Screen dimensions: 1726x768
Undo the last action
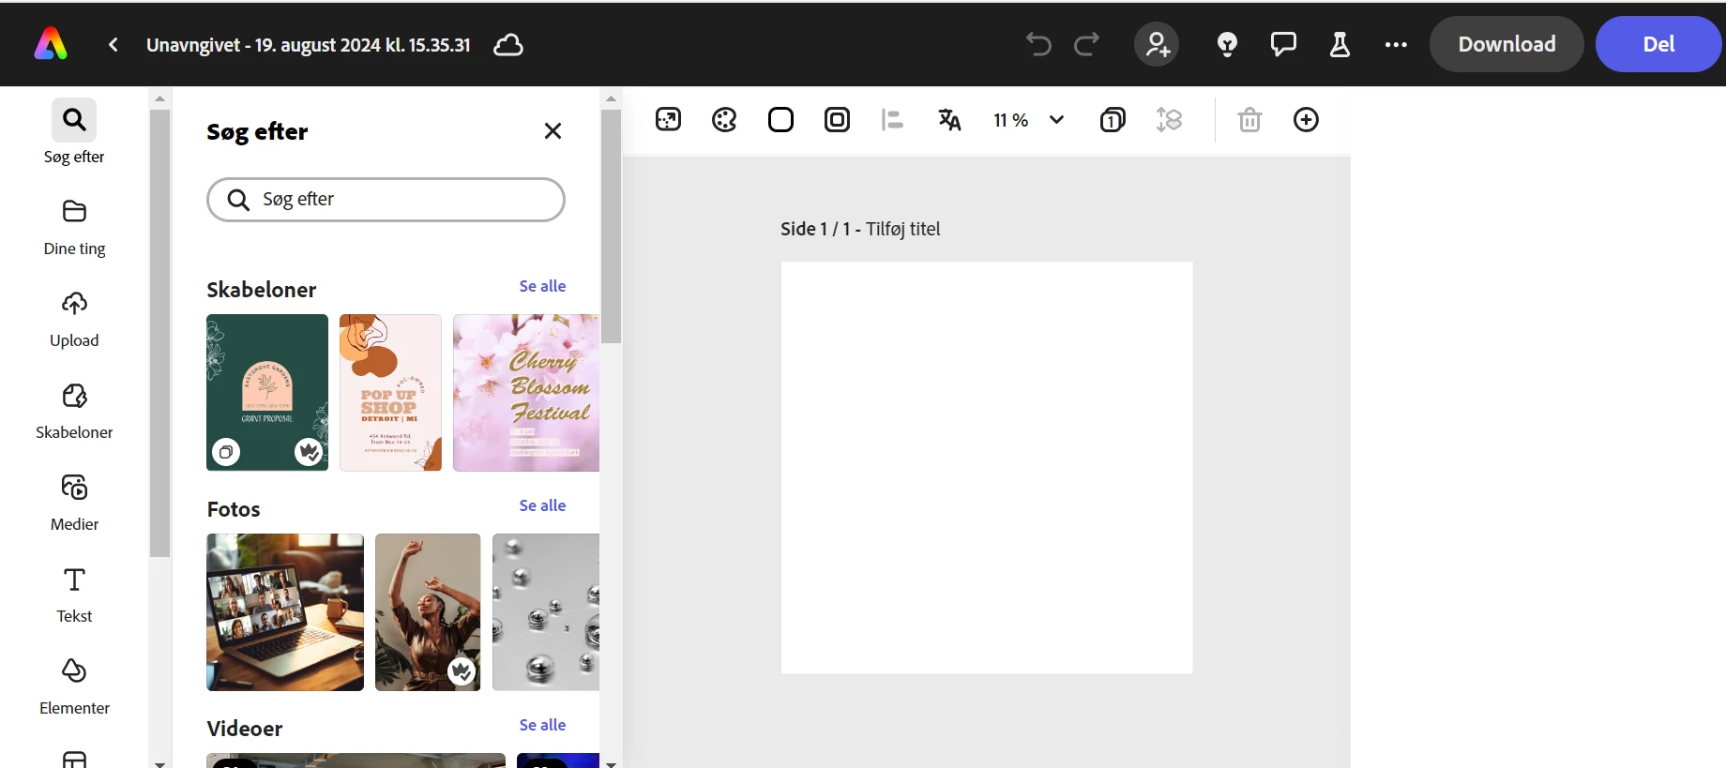point(1038,44)
